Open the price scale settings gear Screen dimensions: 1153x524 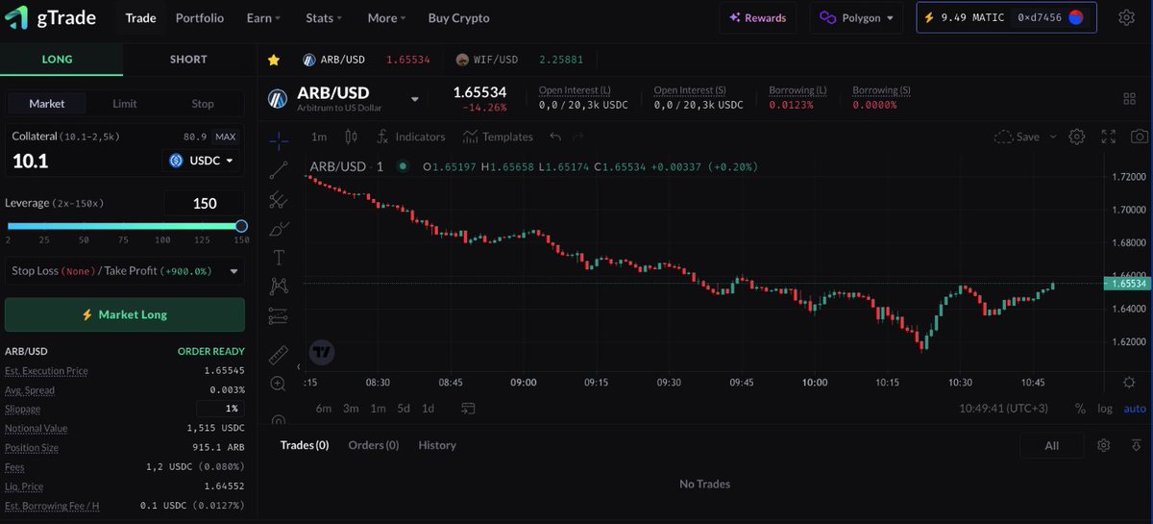coord(1129,383)
